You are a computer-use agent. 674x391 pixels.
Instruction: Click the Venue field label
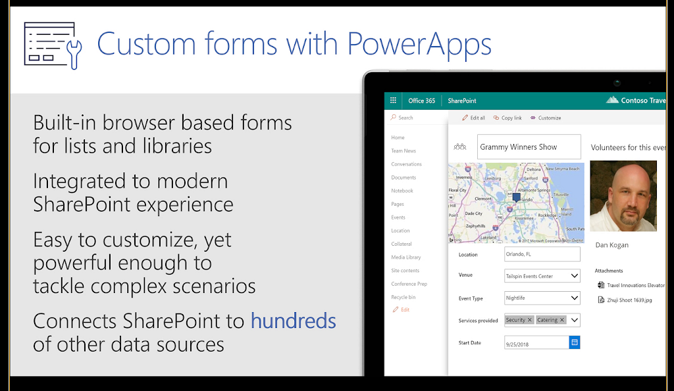point(465,275)
